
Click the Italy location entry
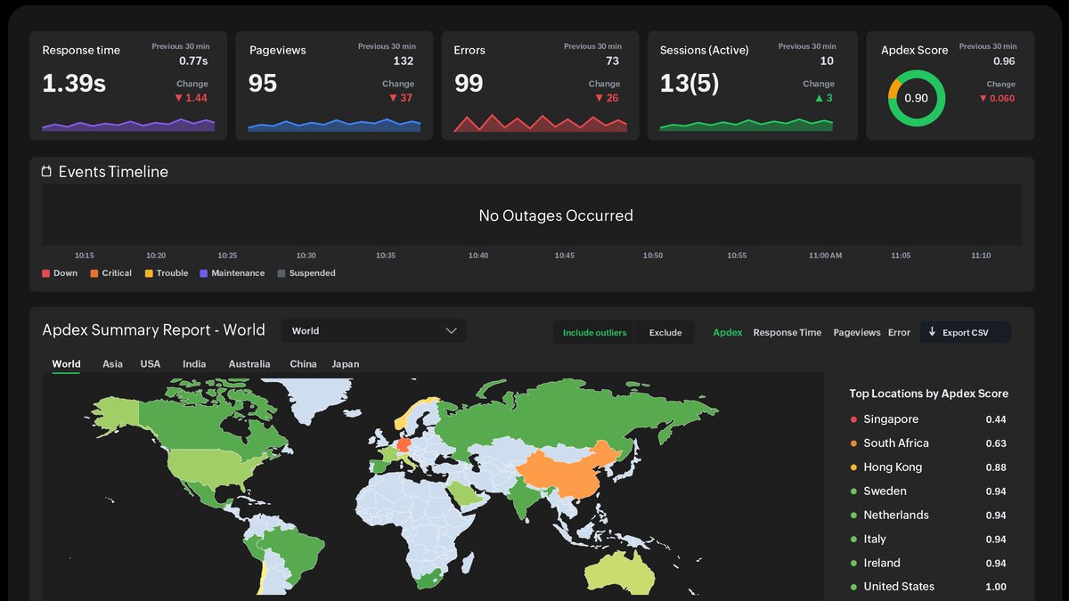928,540
